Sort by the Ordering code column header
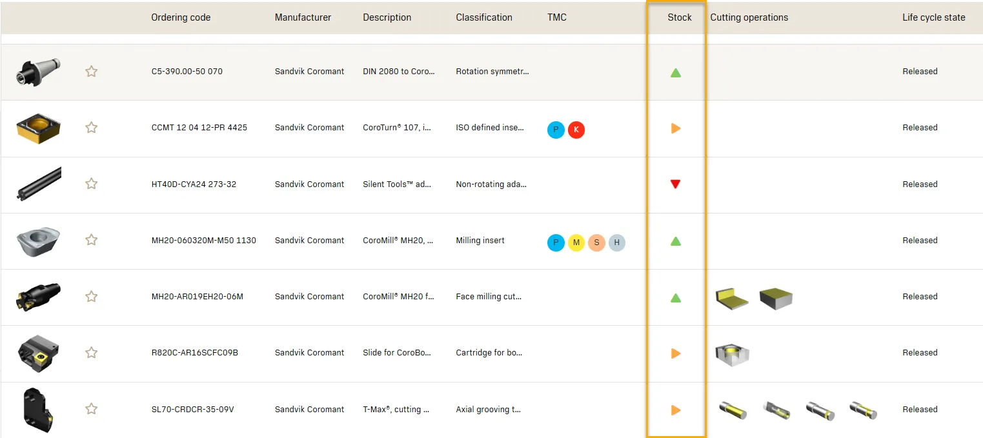983x438 pixels. (181, 17)
